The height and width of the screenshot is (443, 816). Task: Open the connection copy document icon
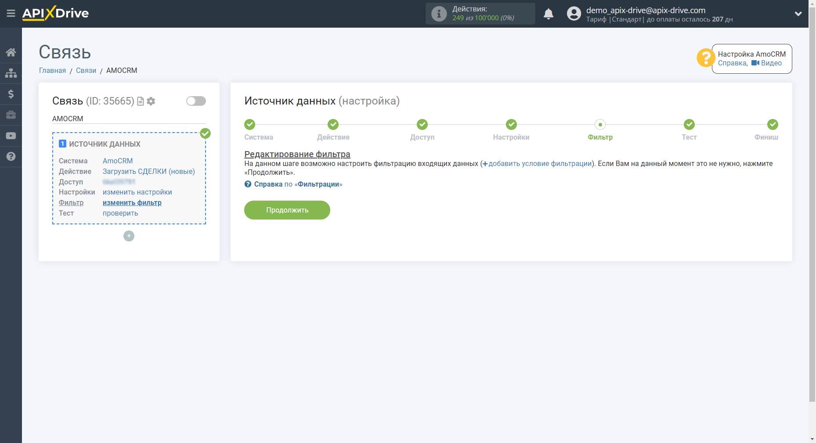[x=141, y=101]
